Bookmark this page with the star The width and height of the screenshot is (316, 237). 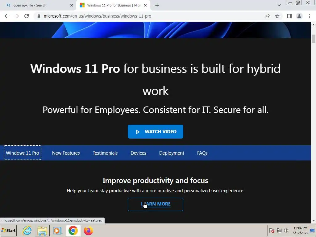[277, 16]
